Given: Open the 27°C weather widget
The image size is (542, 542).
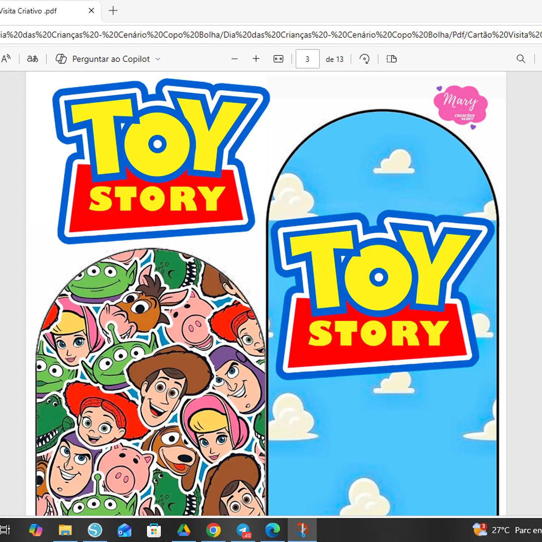Looking at the screenshot, I should (x=507, y=530).
